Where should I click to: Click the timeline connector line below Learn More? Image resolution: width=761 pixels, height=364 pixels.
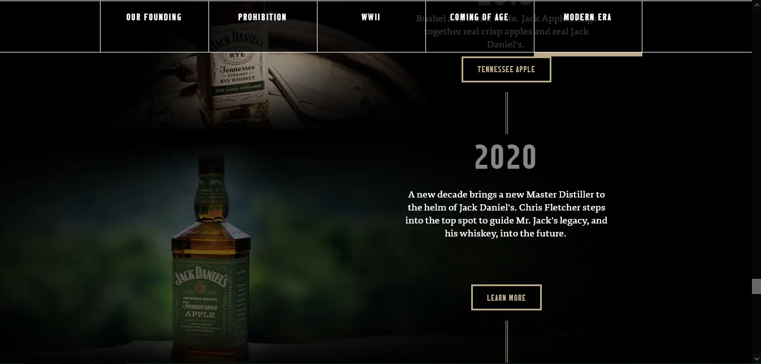pyautogui.click(x=507, y=341)
